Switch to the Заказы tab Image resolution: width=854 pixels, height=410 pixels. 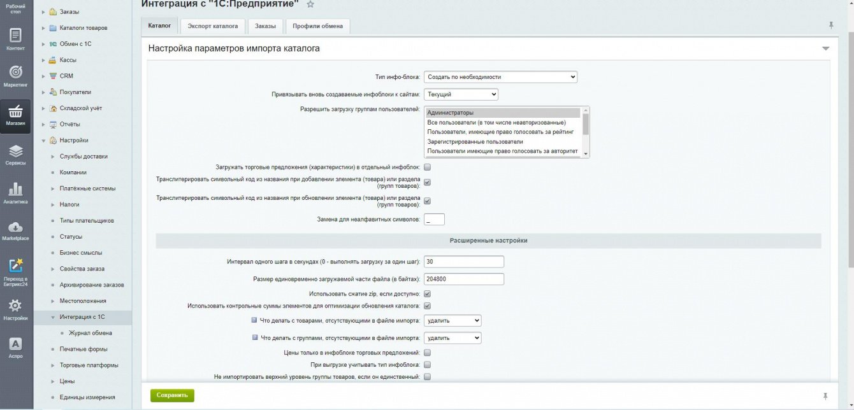(x=265, y=26)
